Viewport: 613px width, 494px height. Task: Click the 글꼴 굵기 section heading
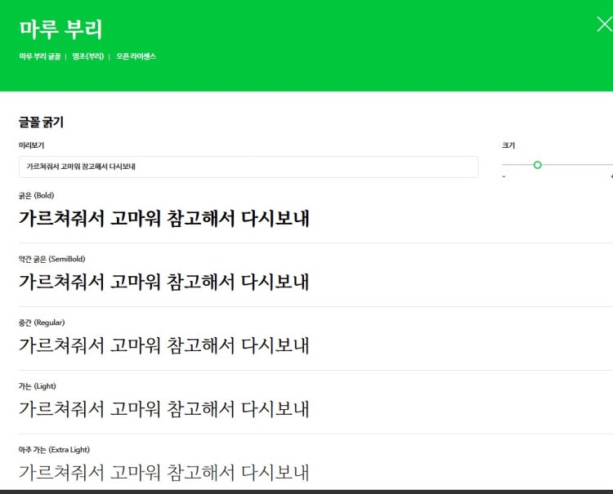[41, 122]
